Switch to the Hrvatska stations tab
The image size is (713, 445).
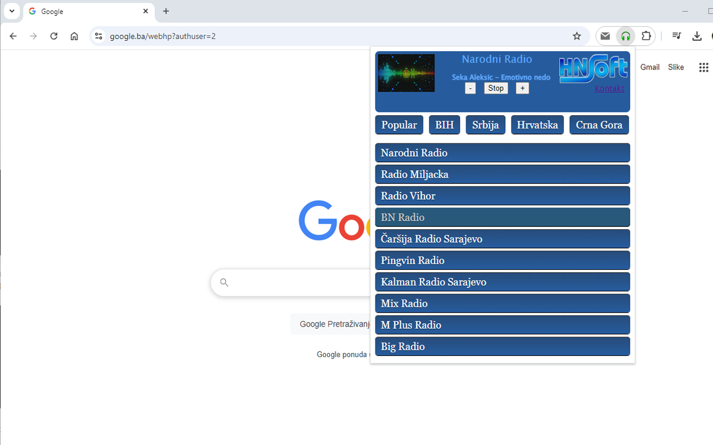click(x=538, y=125)
